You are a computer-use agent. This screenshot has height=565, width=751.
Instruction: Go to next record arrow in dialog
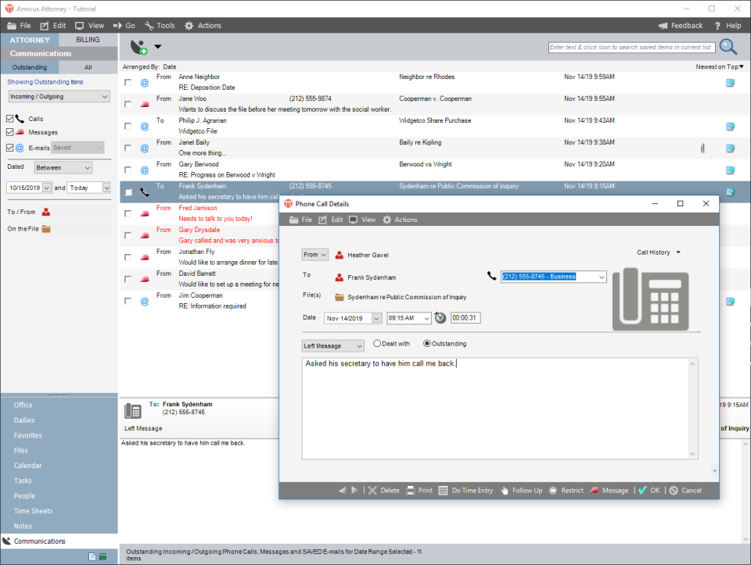(x=354, y=490)
